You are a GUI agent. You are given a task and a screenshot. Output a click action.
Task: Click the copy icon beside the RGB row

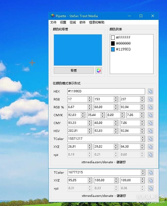pyautogui.click(x=150, y=99)
